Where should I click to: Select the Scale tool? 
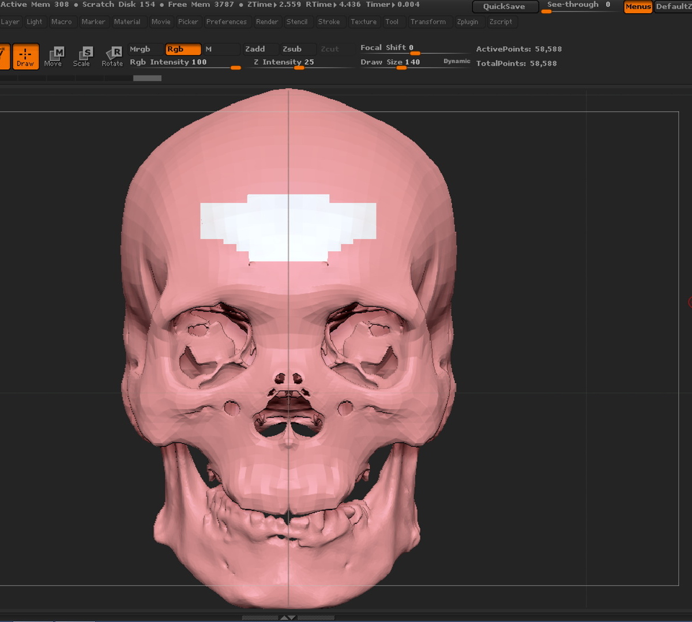pos(82,57)
